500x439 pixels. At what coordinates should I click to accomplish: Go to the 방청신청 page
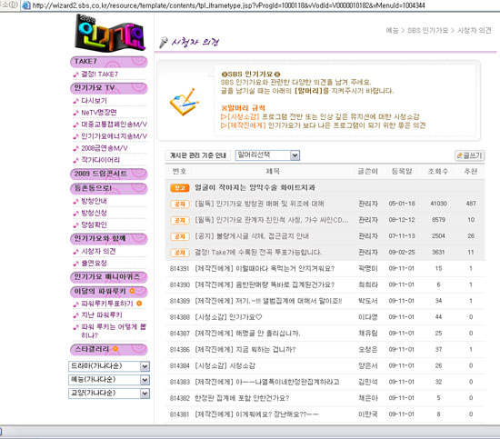[x=94, y=213]
